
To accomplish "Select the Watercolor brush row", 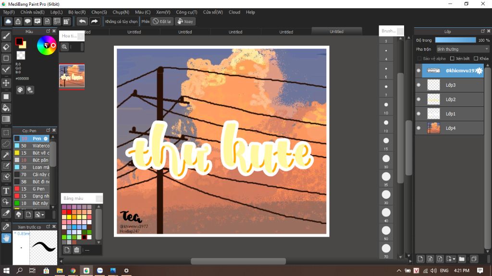I will pos(31,146).
